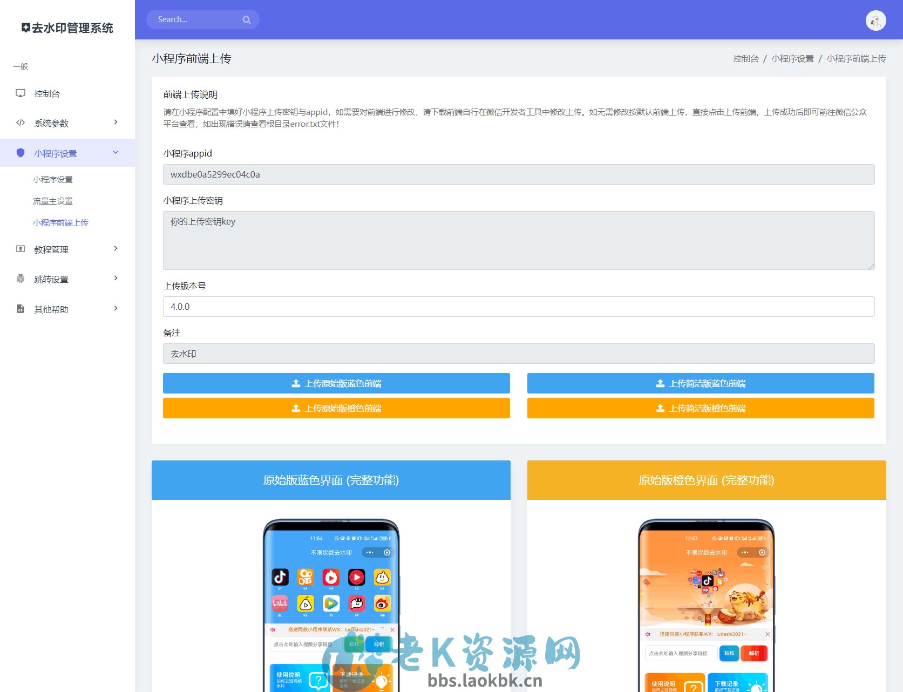Open the user avatar menu at top right
Screen dimensions: 903x692
(875, 20)
